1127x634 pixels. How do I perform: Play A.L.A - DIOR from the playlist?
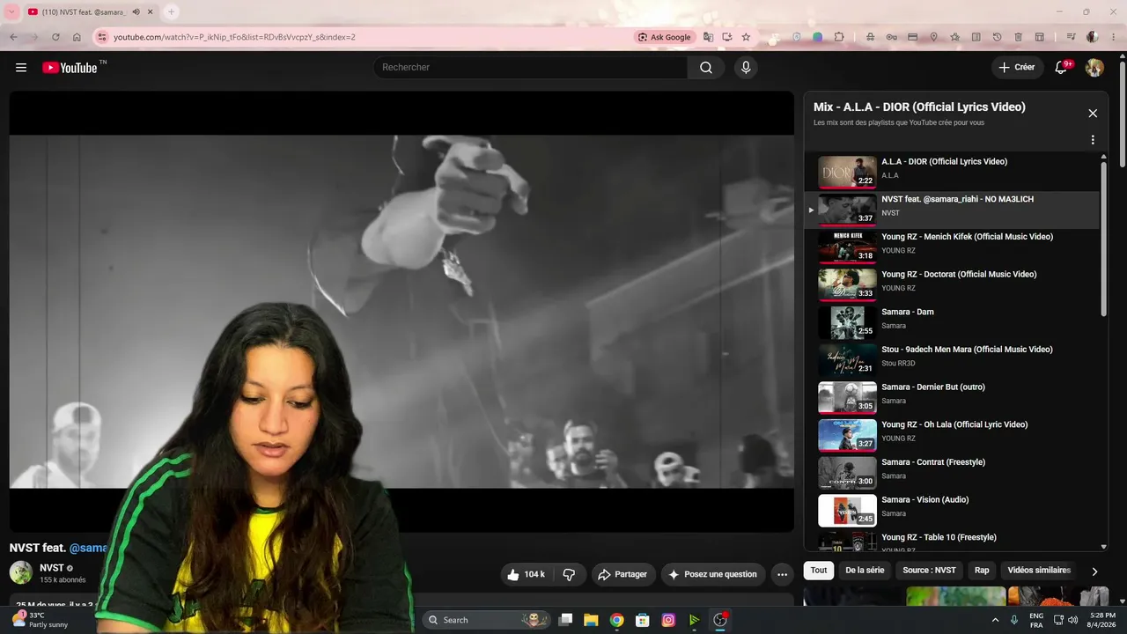952,173
